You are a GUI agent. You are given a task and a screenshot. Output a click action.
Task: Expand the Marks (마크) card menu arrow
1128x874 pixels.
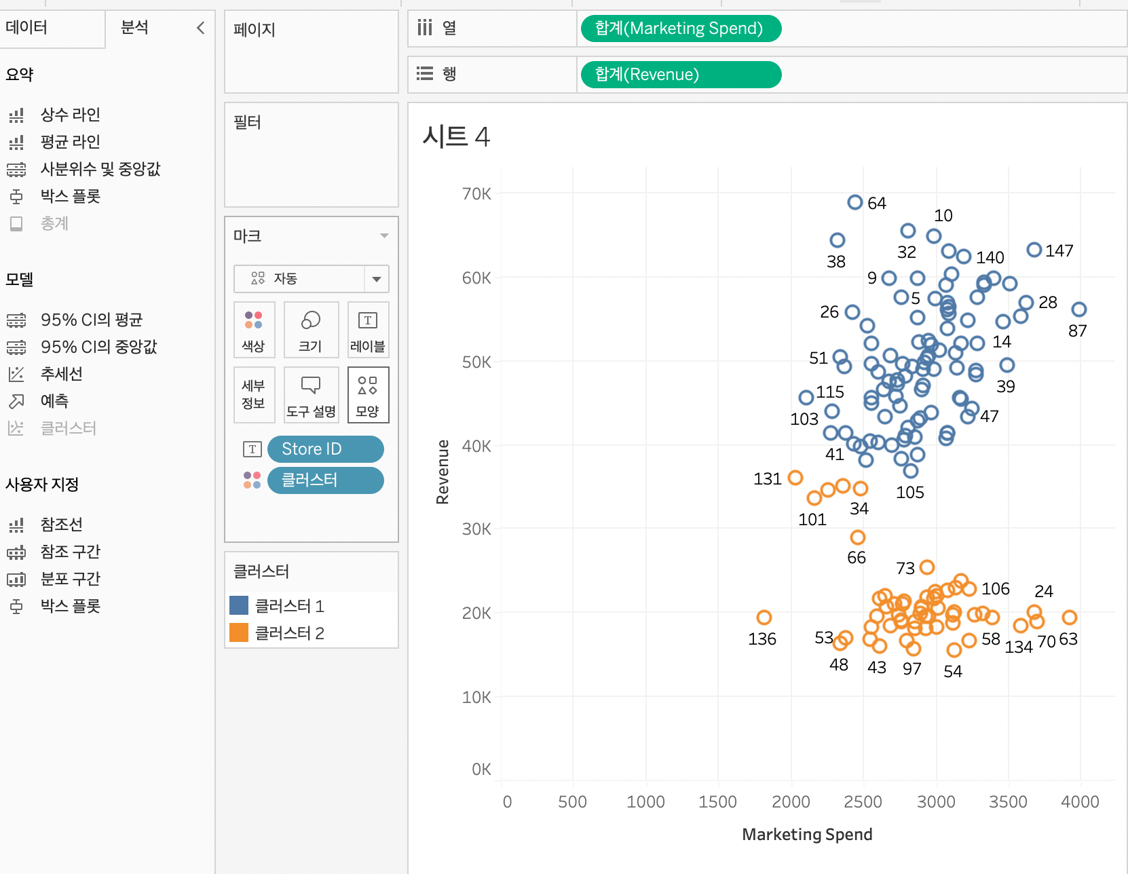pyautogui.click(x=384, y=236)
